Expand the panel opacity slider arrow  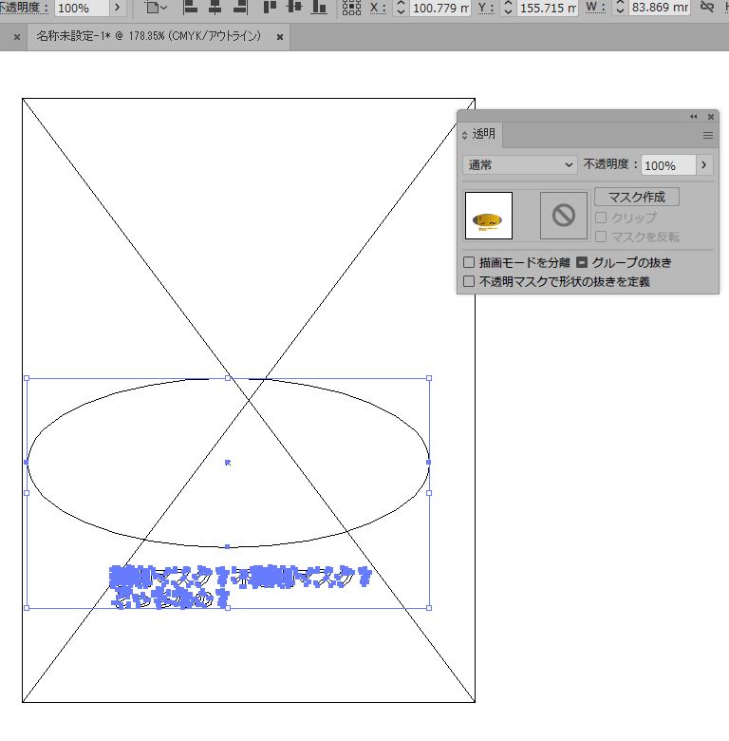pos(703,164)
